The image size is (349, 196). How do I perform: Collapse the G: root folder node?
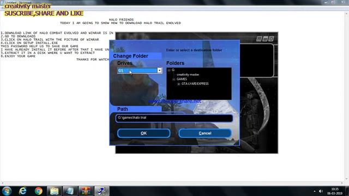pos(169,70)
